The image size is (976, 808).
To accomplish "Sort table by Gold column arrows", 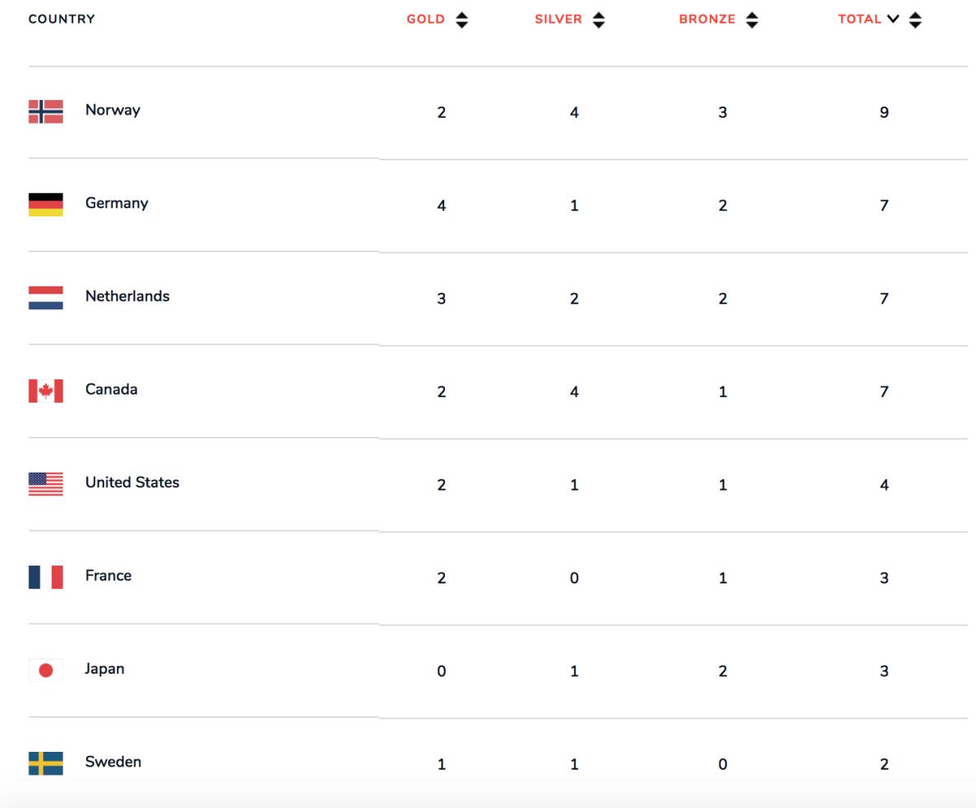I will click(x=462, y=20).
